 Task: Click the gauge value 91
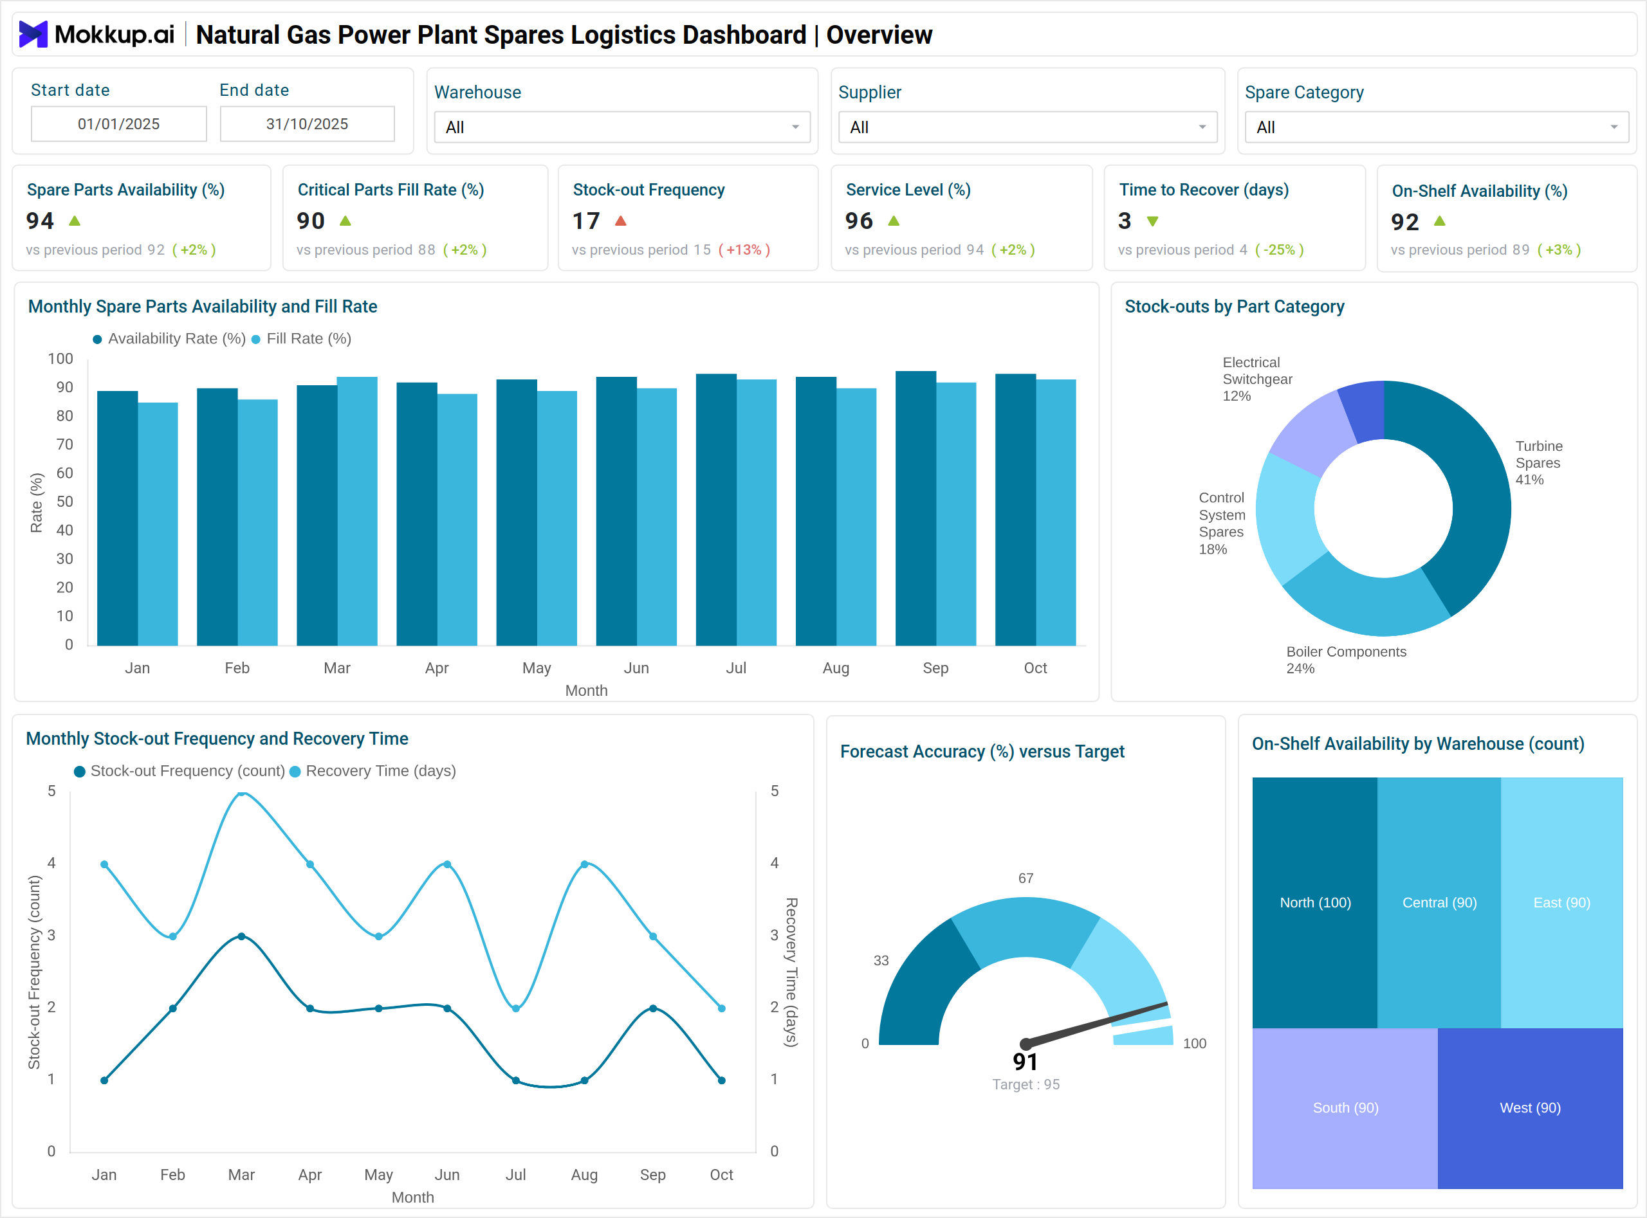click(x=1026, y=1062)
